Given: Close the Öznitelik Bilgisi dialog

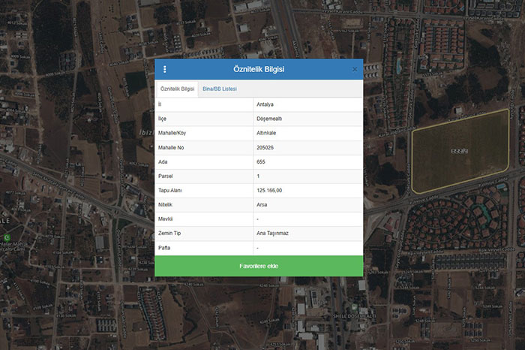Looking at the screenshot, I should coord(355,69).
